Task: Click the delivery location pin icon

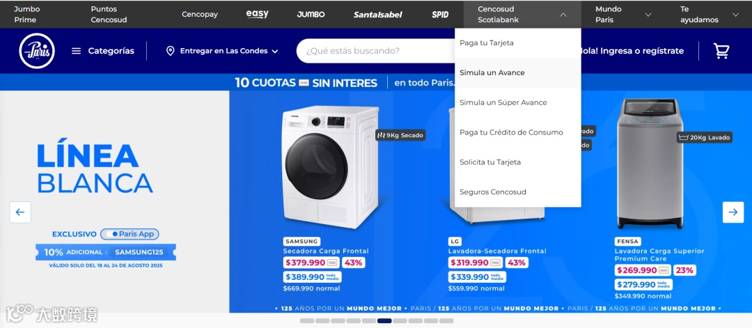Action: coord(171,51)
